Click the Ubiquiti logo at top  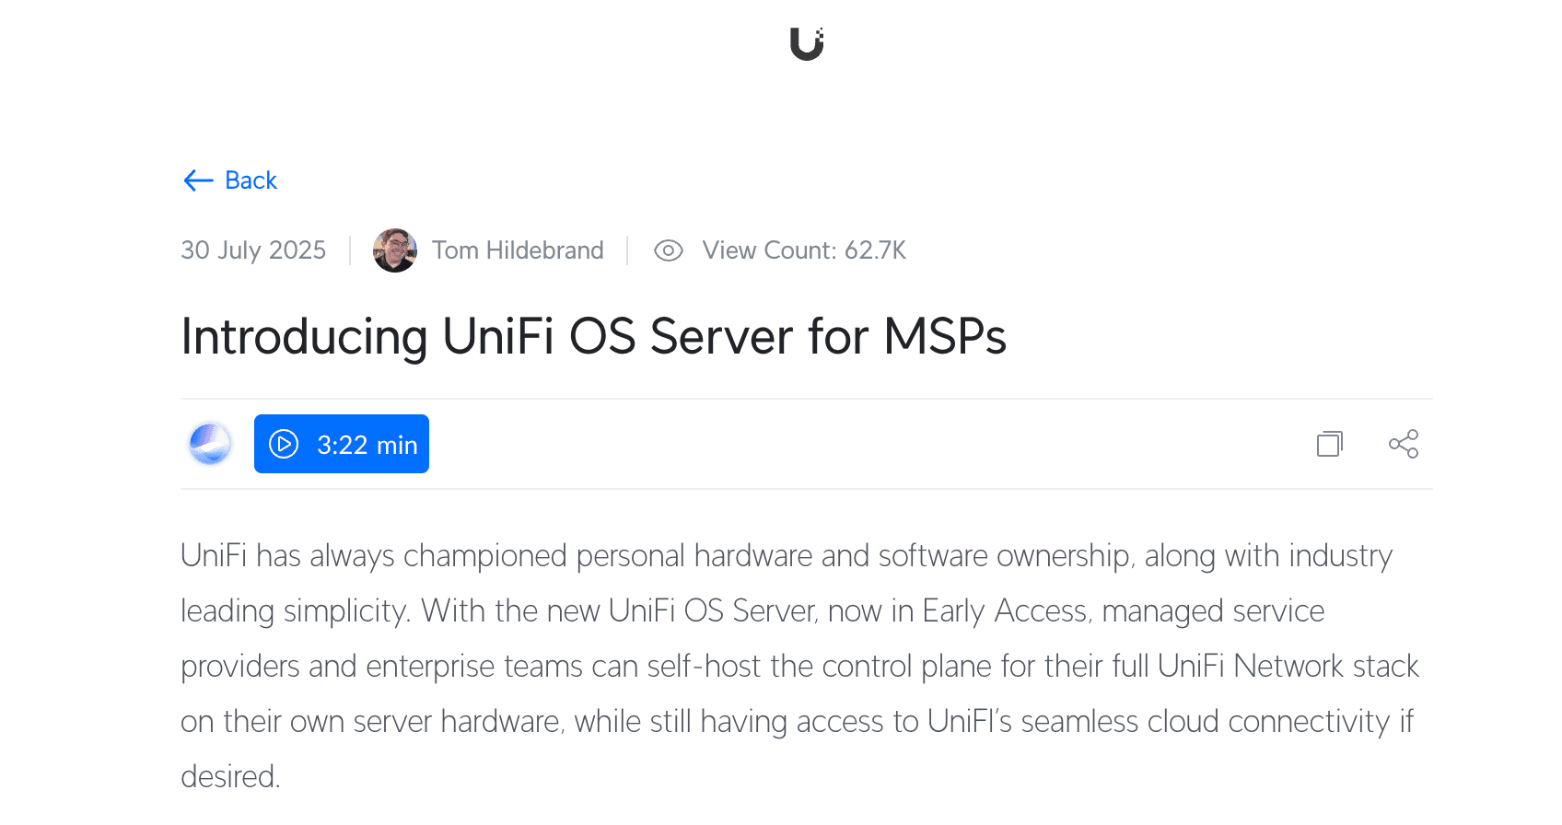coord(806,44)
